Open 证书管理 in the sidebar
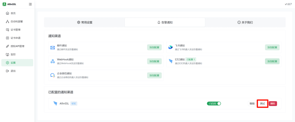This screenshot has height=122, width=295. coord(15,30)
